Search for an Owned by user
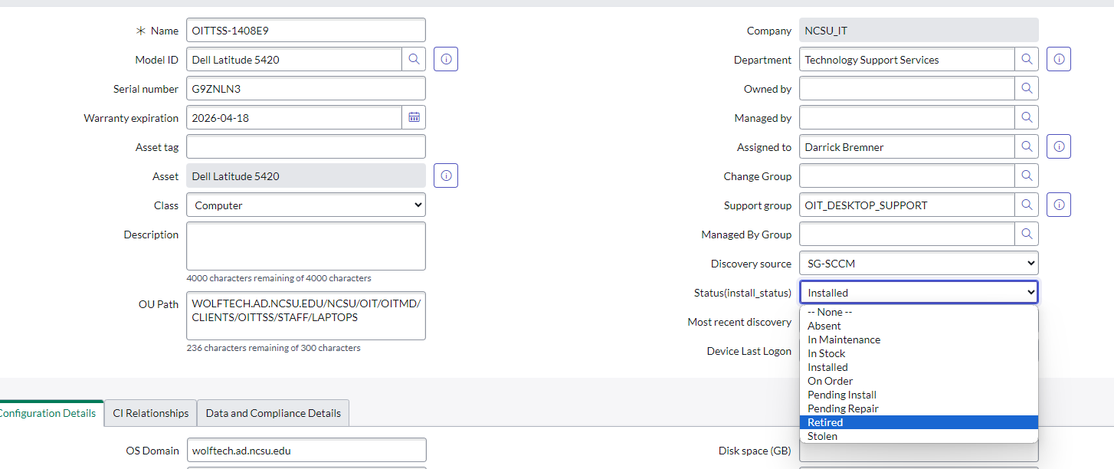This screenshot has height=469, width=1114. 1027,88
